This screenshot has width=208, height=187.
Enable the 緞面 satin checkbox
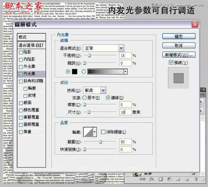[21, 103]
